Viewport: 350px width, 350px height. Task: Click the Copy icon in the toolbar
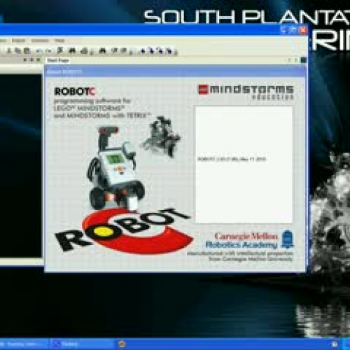[17, 50]
